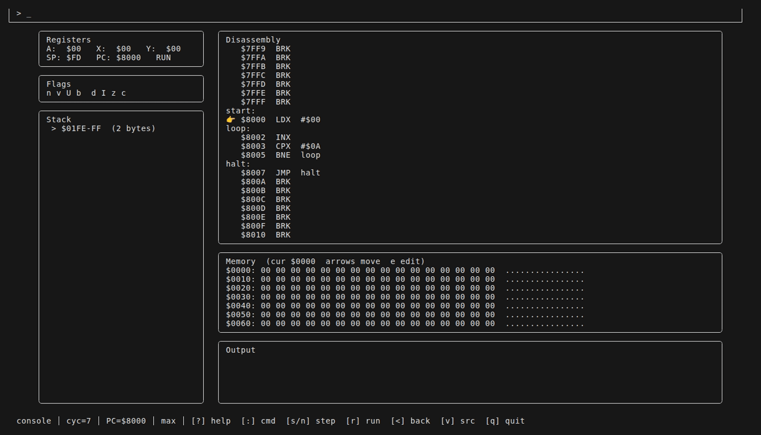Select the $7FFD BRK line
The image size is (761, 435).
(x=266, y=84)
